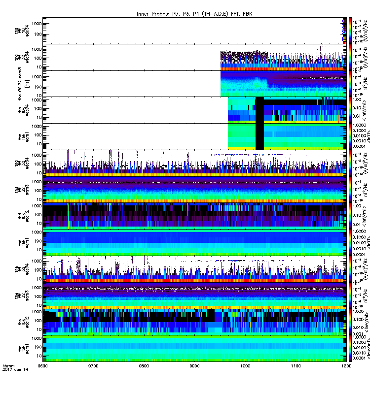Select the 'thd fbk scm1' axis label
This screenshot has width=370, height=394.
pyautogui.click(x=23, y=243)
